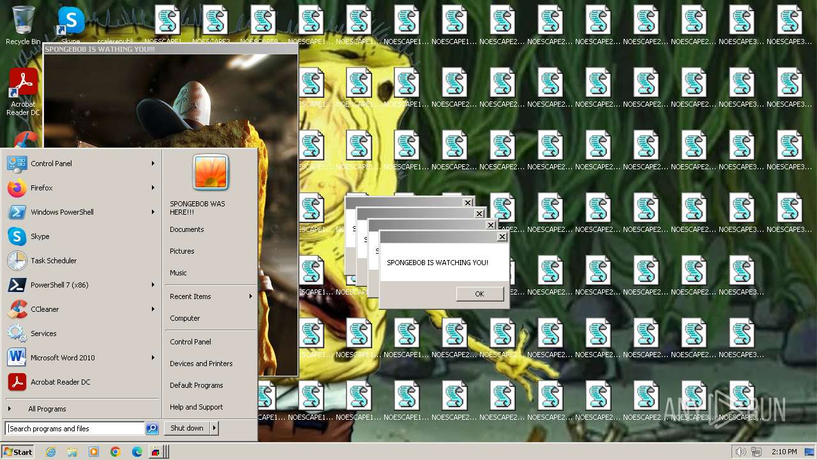The width and height of the screenshot is (817, 460).
Task: Open Google Chrome from the taskbar
Action: click(x=116, y=452)
